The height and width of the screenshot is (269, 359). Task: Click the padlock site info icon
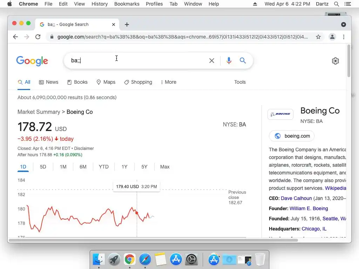(x=52, y=37)
